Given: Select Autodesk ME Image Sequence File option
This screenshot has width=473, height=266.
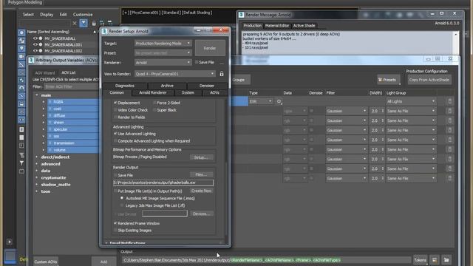Looking at the screenshot, I should click(122, 198).
